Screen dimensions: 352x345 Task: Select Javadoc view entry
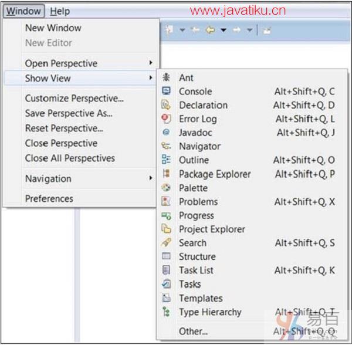[252, 133]
